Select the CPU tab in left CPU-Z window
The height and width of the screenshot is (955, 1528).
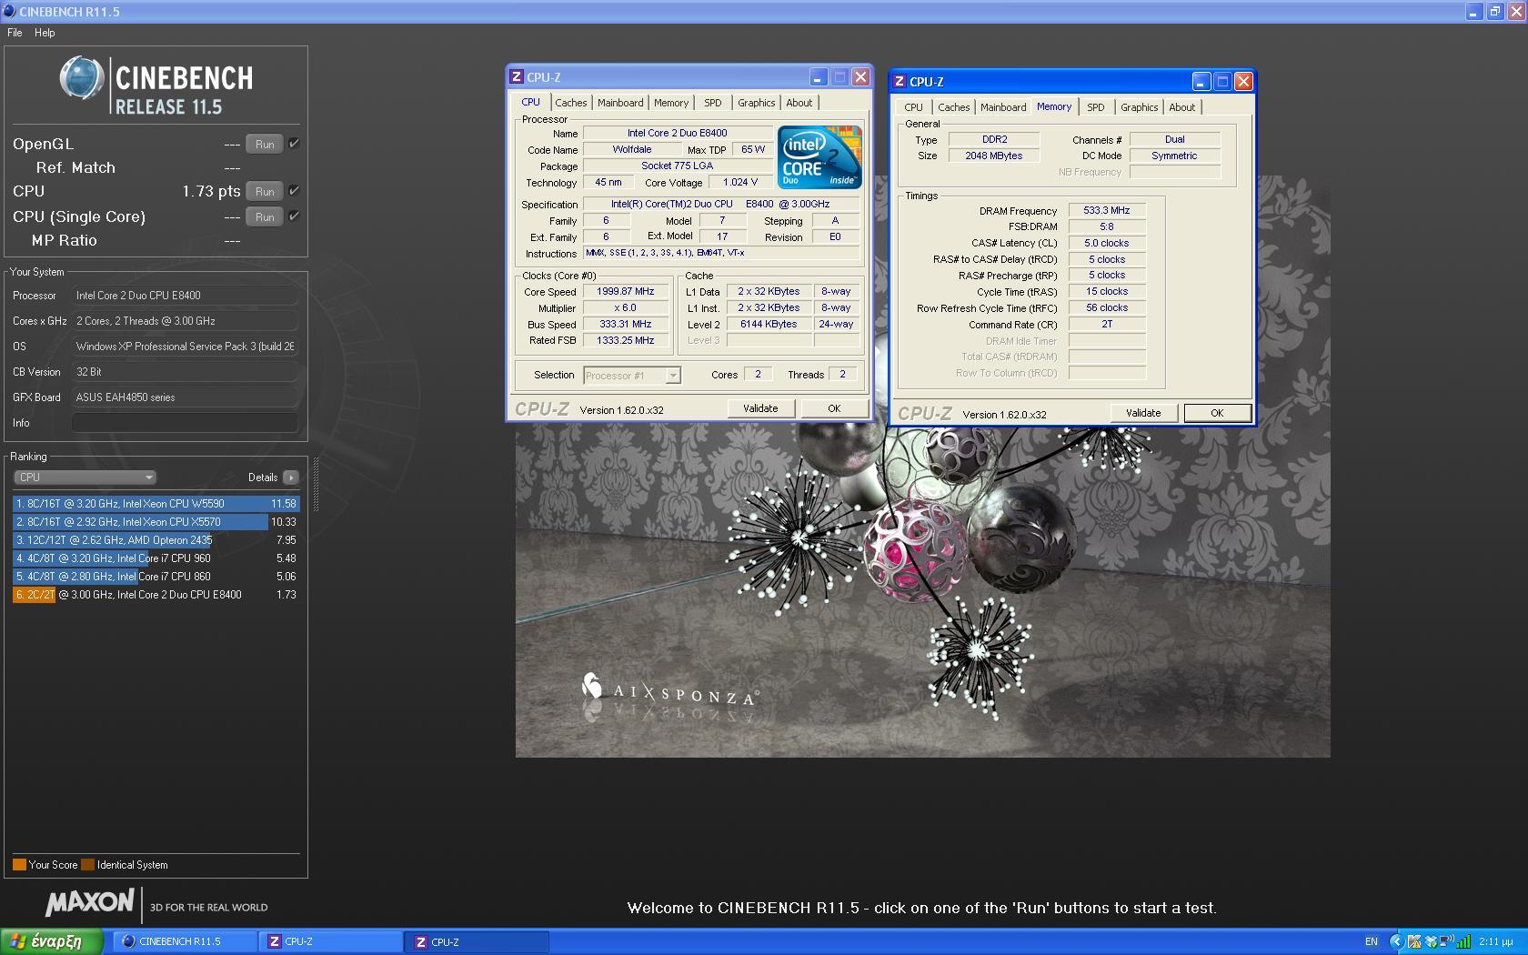pos(531,102)
